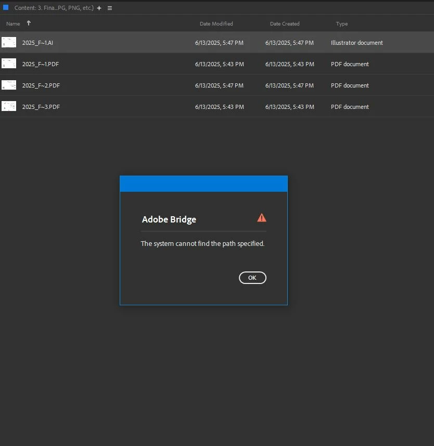
Task: Click the Adobe Bridge dialog heading
Action: (169, 219)
